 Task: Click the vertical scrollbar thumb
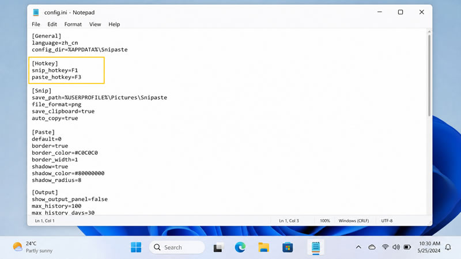(429, 76)
